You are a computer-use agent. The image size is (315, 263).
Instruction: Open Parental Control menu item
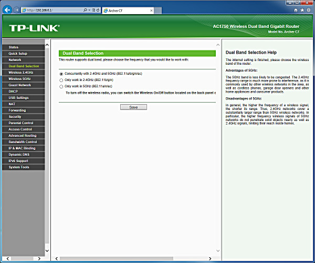[24, 123]
